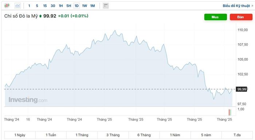255x140 pixels.
Task: Select the T.đa maximum range
Action: click(x=237, y=135)
